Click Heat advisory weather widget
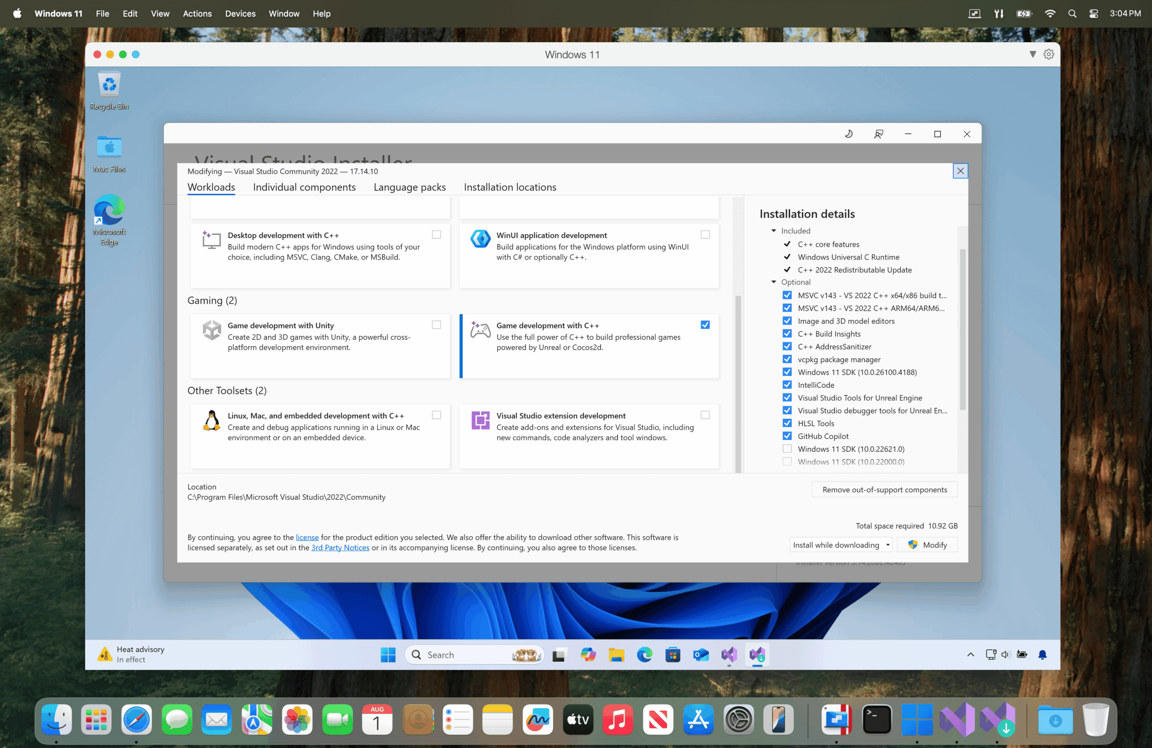This screenshot has width=1152, height=748. pyautogui.click(x=131, y=654)
